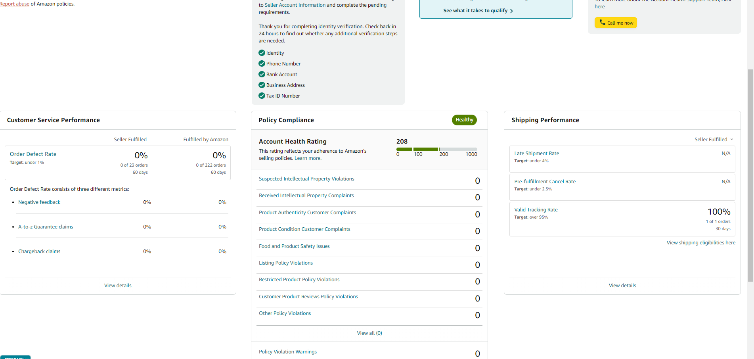Viewport: 754px width, 359px height.
Task: Open the Late Shipment Rate link
Action: (x=537, y=154)
